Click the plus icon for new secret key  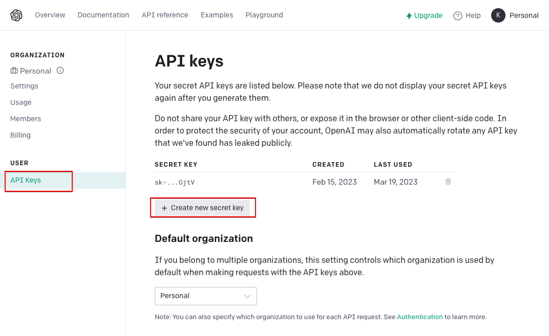click(164, 208)
